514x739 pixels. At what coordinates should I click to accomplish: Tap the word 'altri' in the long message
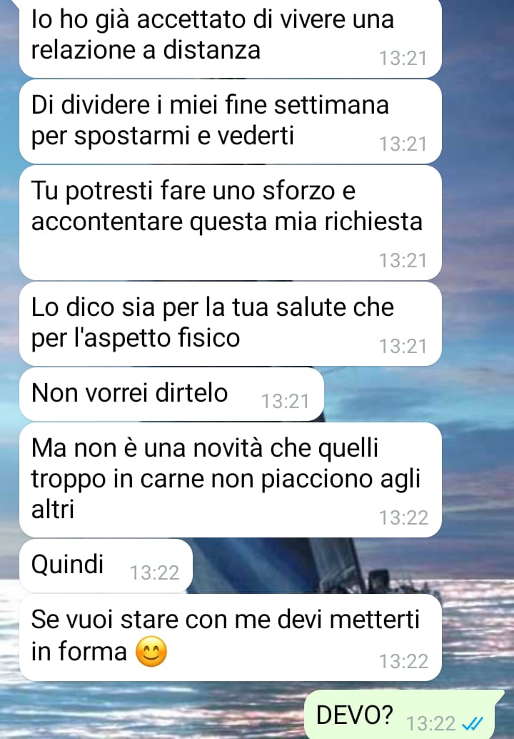point(53,510)
